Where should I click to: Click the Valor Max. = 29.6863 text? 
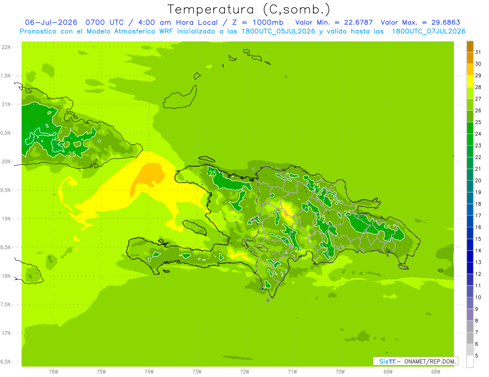point(421,22)
